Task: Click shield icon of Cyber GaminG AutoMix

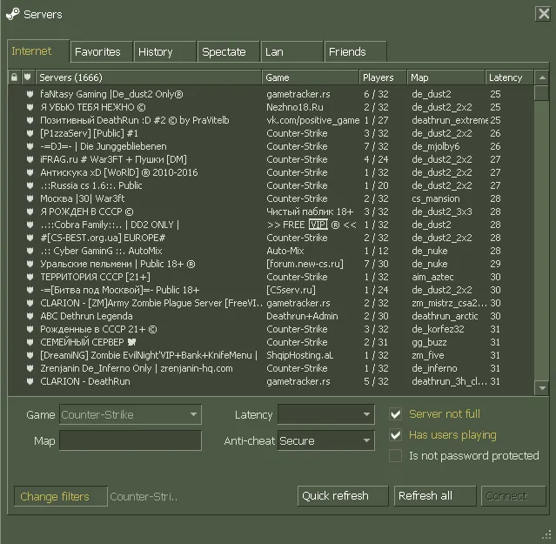Action: click(30, 251)
